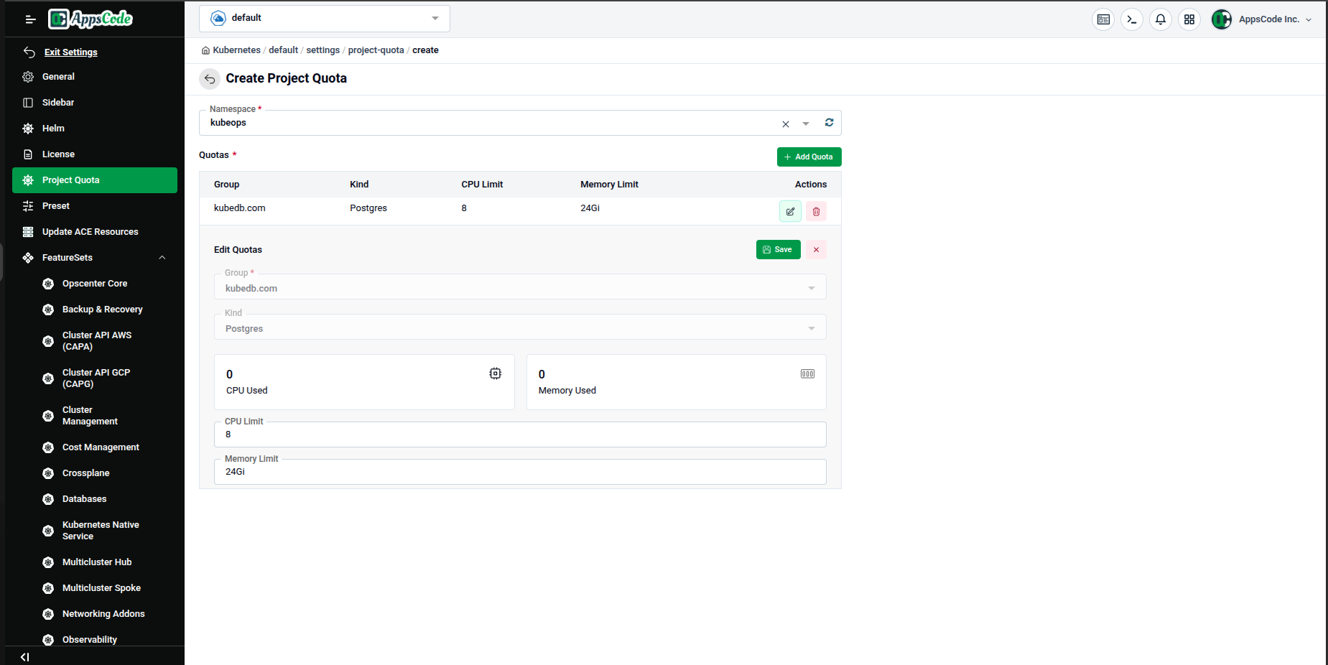Select Databases in the FeatureSets list
The image size is (1328, 665).
[84, 498]
